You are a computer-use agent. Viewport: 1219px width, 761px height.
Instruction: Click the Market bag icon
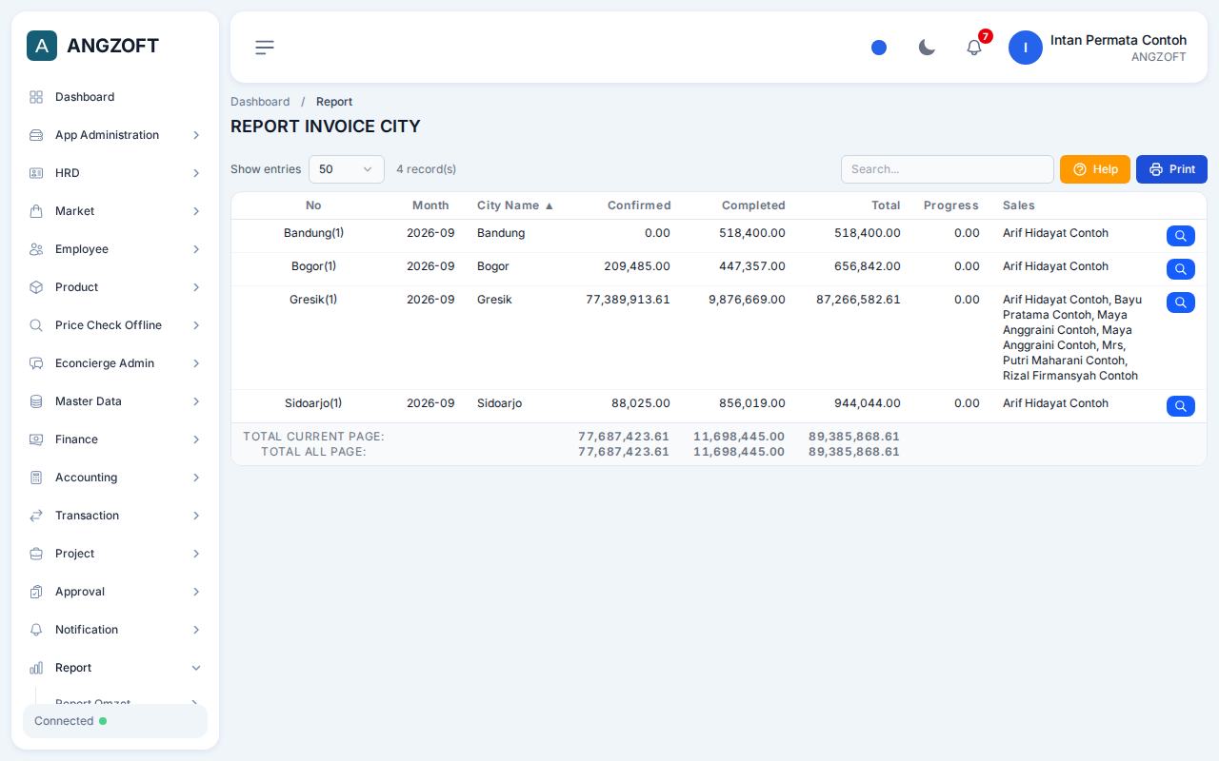[x=36, y=211]
